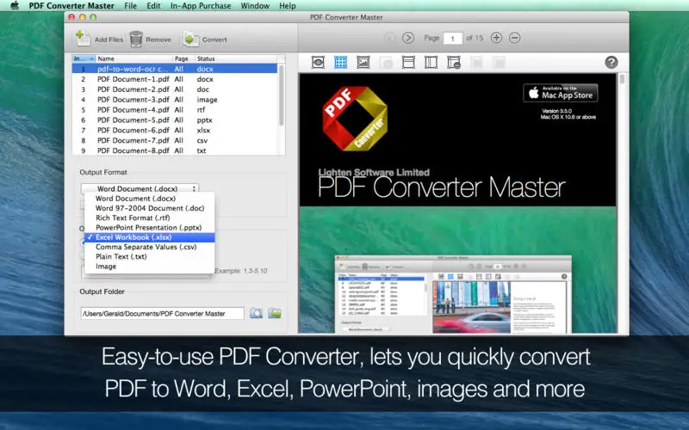Open the Help menu in the menu bar
The image size is (689, 430).
click(288, 6)
